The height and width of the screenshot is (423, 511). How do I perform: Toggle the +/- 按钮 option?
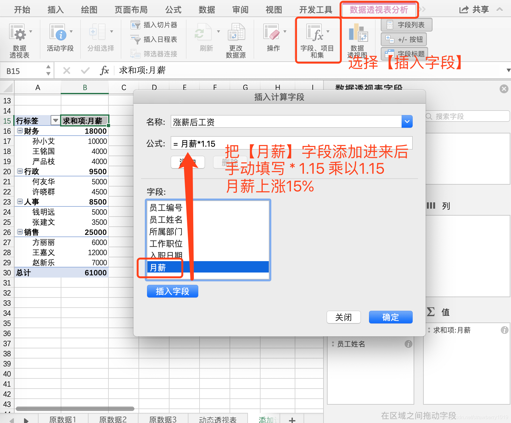[x=404, y=40]
